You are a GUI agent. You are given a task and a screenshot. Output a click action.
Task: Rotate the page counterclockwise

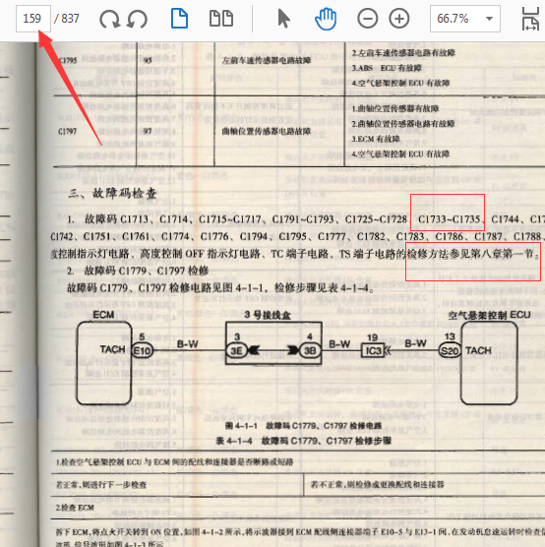click(137, 19)
